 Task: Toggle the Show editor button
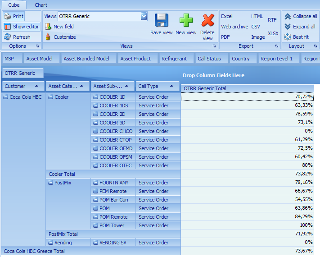22,27
